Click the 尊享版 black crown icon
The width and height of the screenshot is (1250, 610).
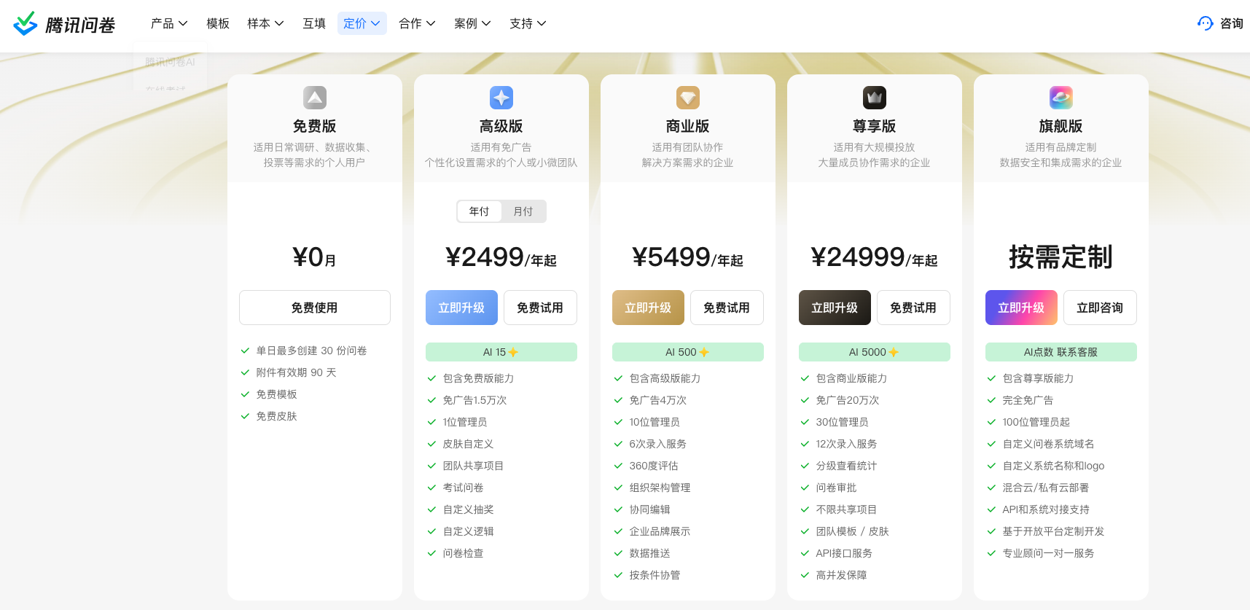pyautogui.click(x=875, y=98)
